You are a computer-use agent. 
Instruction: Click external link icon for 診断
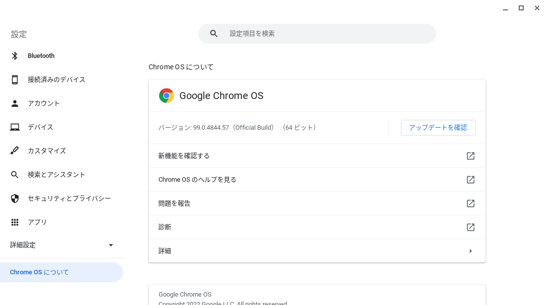[471, 227]
